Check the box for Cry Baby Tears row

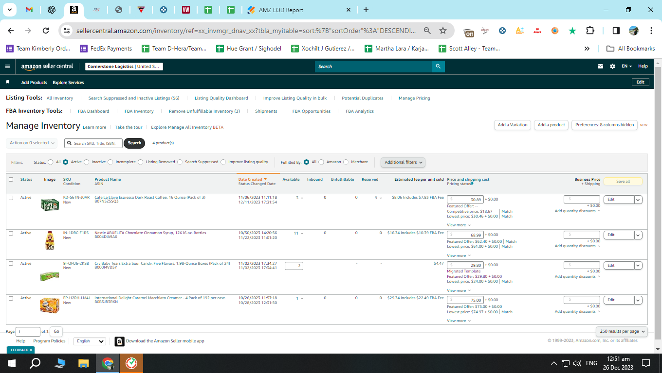click(x=11, y=264)
